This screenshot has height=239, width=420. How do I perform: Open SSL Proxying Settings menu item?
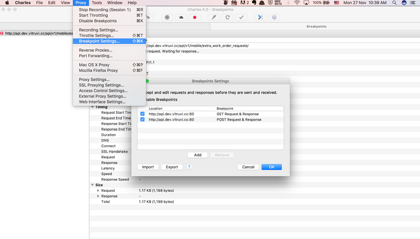point(109,85)
